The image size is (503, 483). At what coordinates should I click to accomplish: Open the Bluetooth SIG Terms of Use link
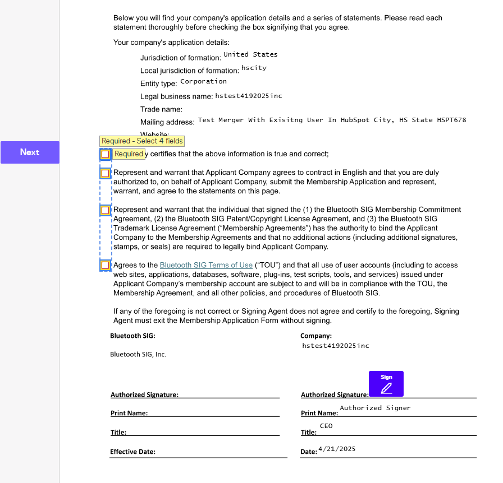pos(206,265)
